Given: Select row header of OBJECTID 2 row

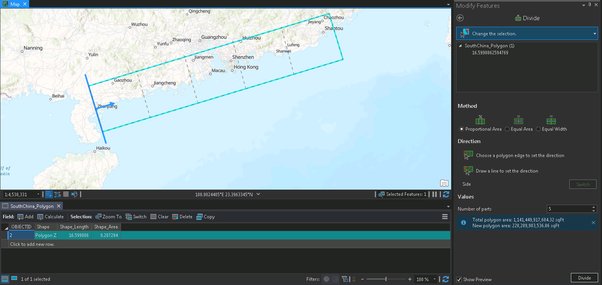Looking at the screenshot, I should point(5,235).
